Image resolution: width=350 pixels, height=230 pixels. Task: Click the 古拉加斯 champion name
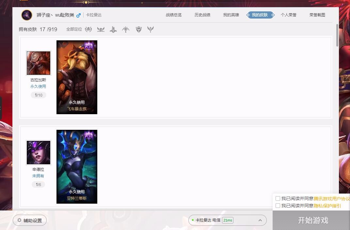38,80
